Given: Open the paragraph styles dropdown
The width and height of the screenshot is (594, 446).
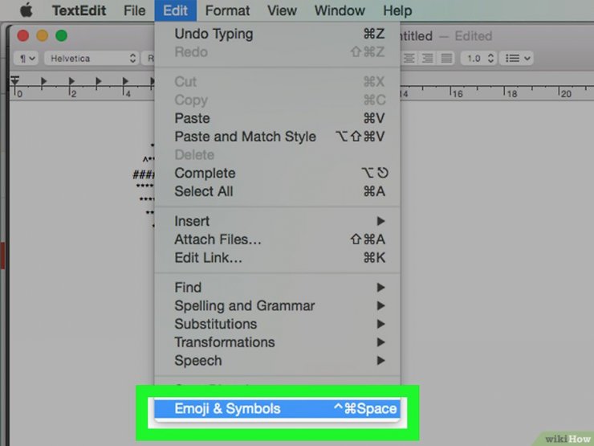Looking at the screenshot, I should [26, 59].
